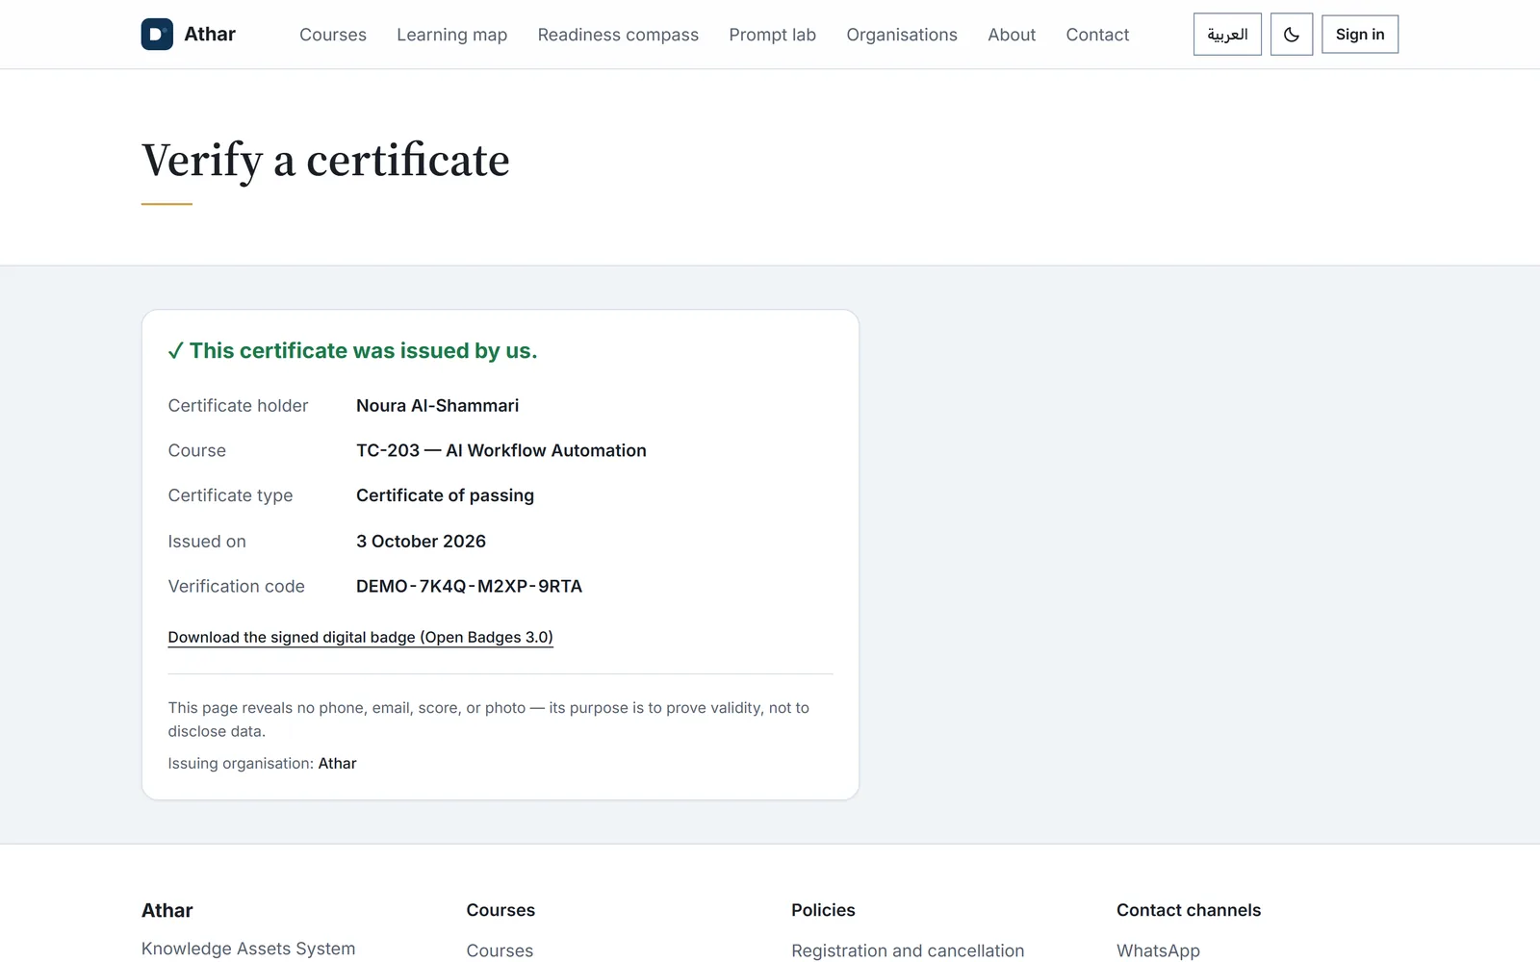Image resolution: width=1540 pixels, height=962 pixels.
Task: Open Registration and cancellation policy
Action: tap(908, 950)
